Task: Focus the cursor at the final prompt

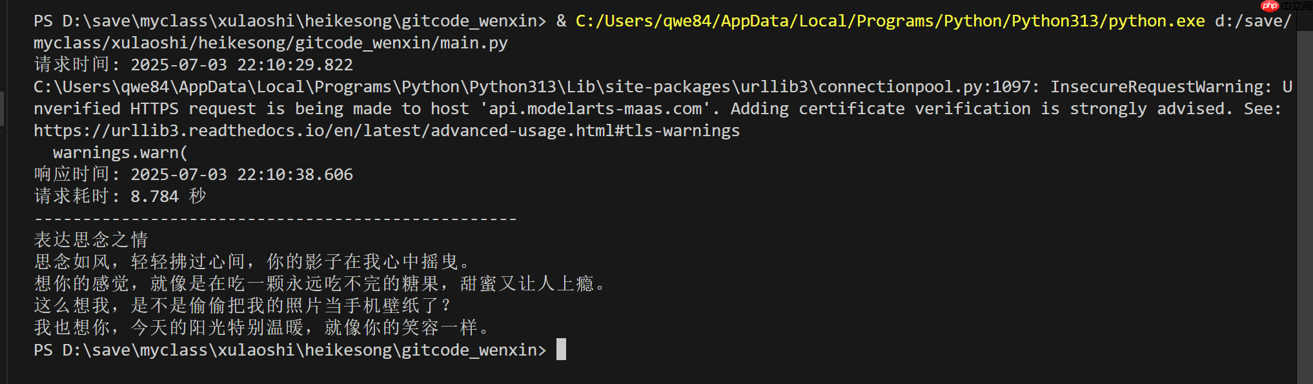Action: pos(561,350)
